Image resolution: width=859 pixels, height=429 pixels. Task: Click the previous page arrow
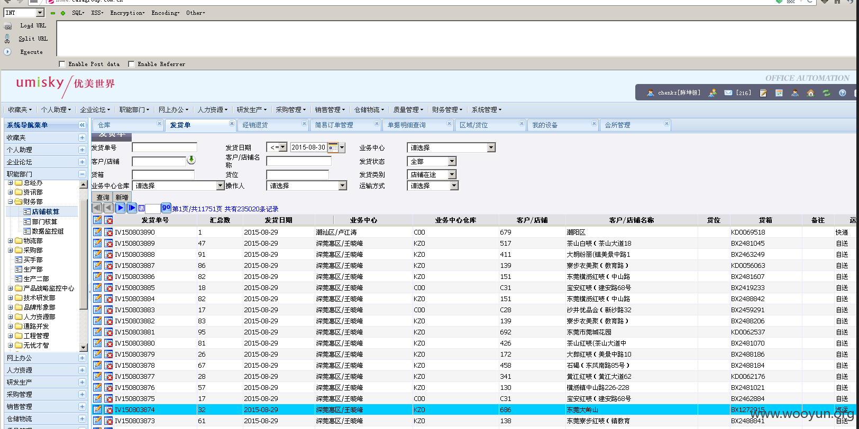coord(108,208)
